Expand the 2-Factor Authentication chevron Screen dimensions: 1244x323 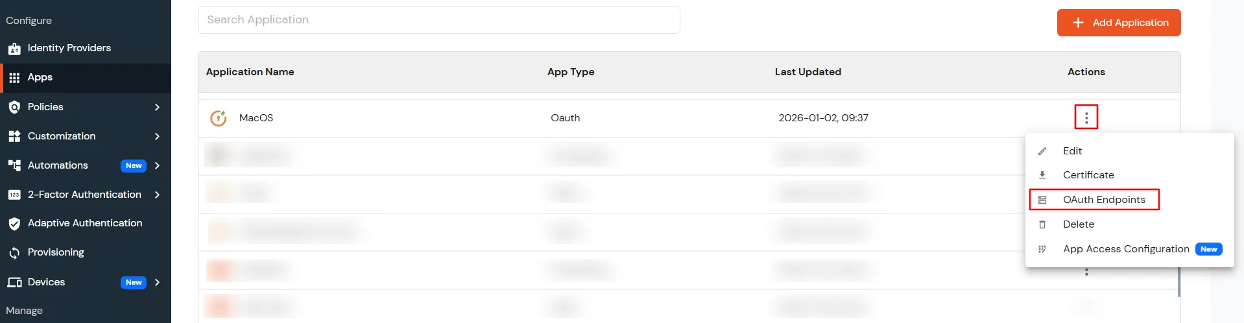[157, 195]
